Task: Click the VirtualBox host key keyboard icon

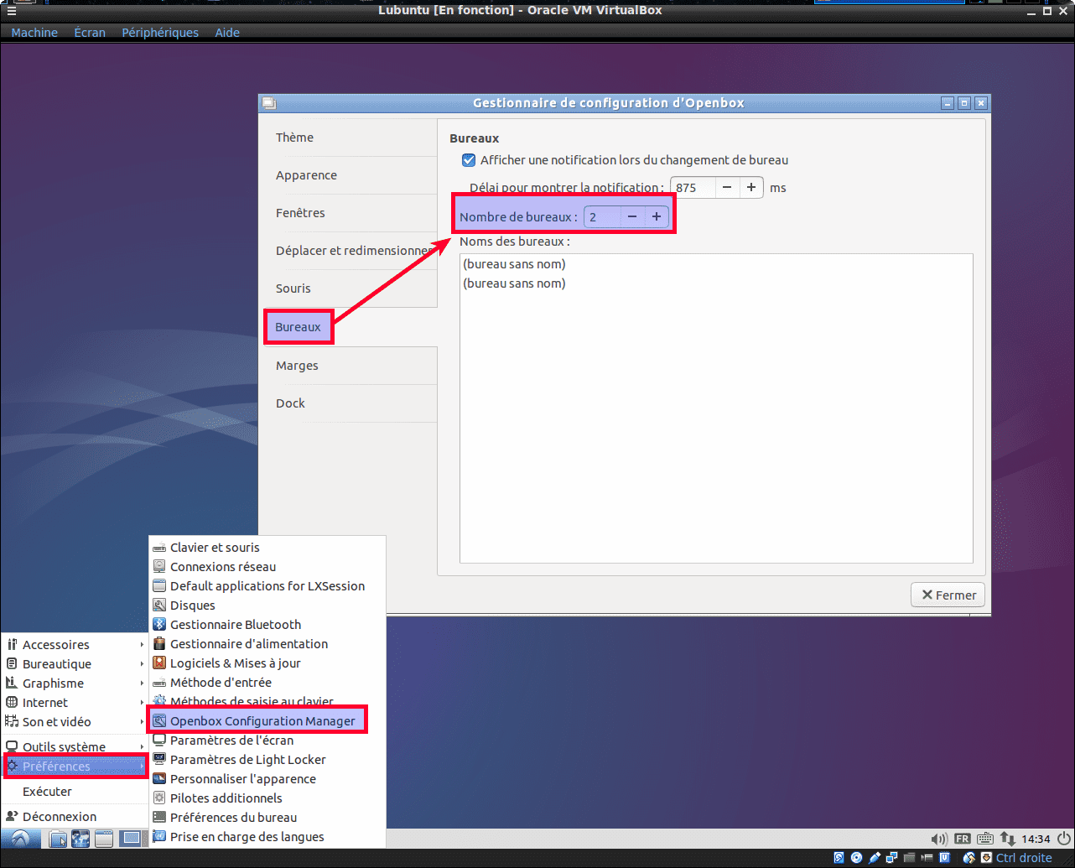Action: coord(986,858)
